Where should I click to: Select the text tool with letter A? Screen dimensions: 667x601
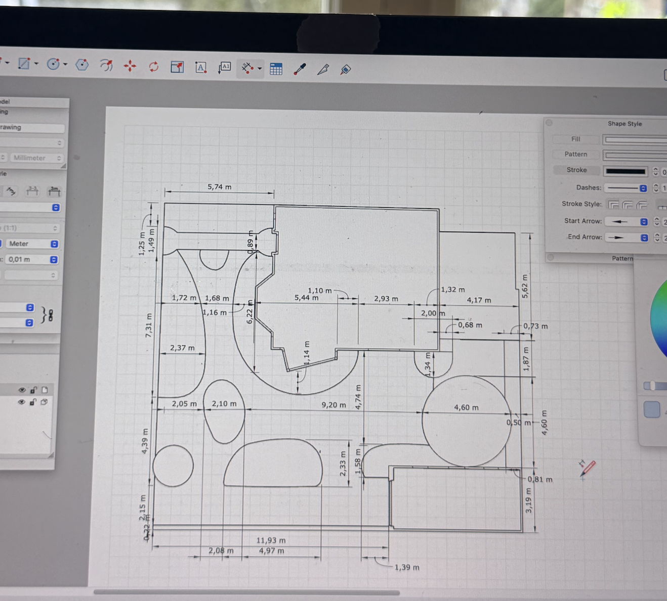pos(201,67)
